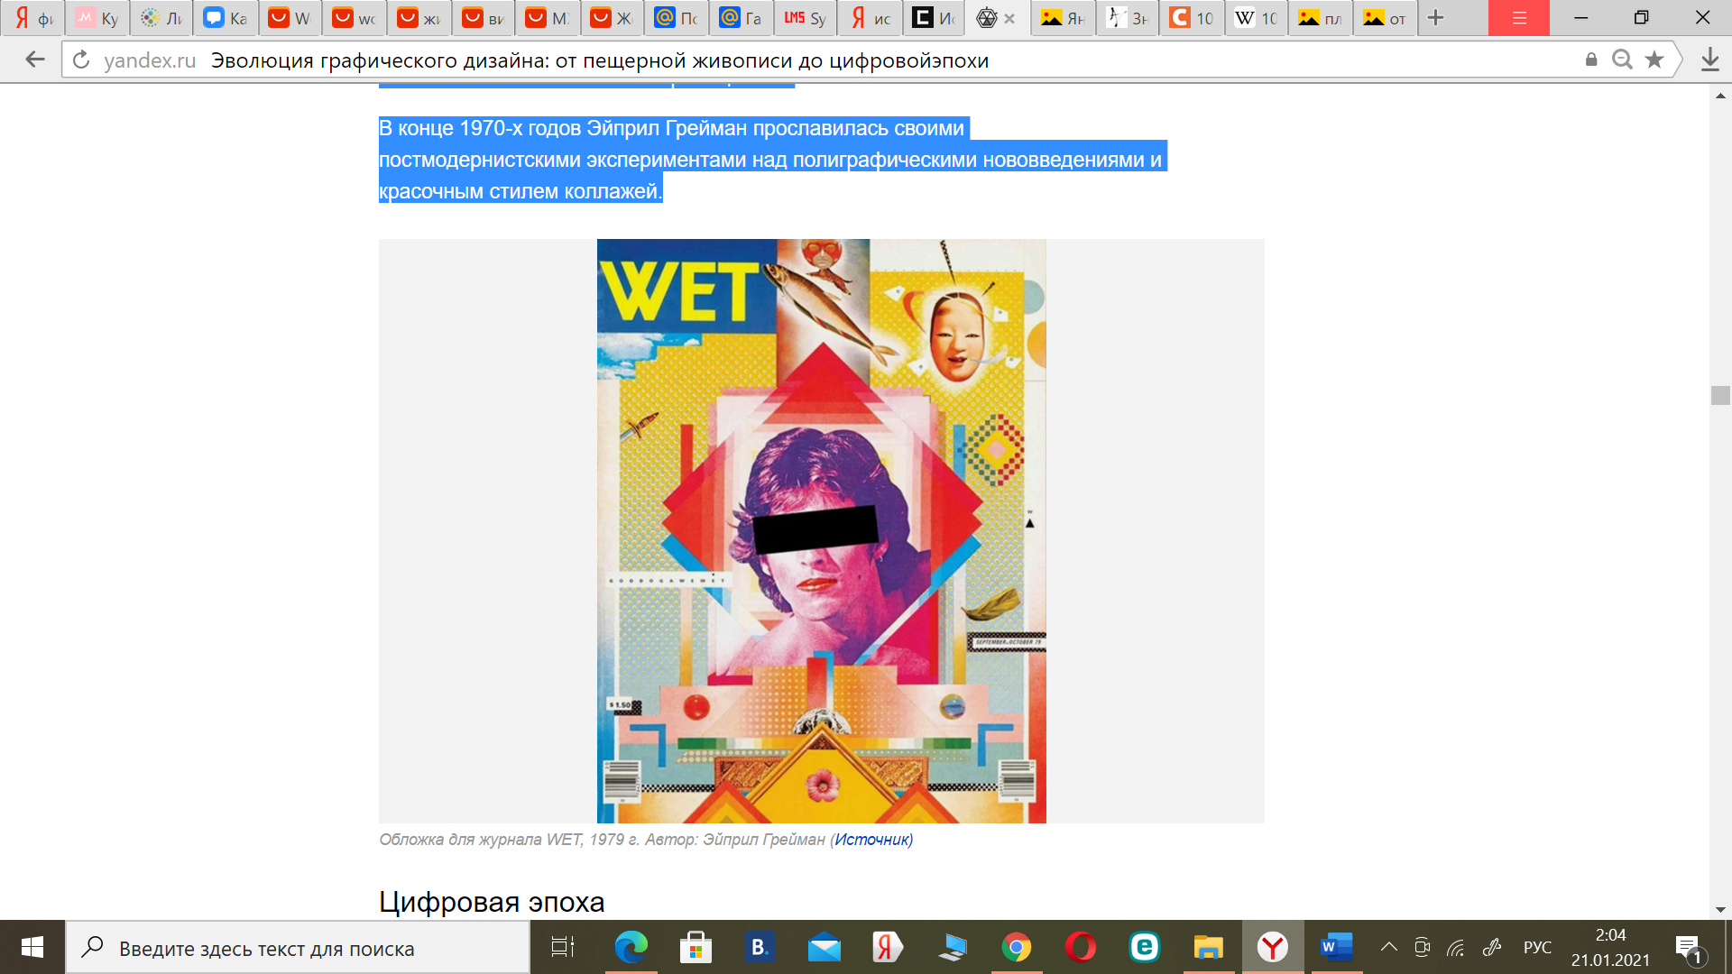Close the currently active browser tab
1732x974 pixels.
[x=1009, y=18]
